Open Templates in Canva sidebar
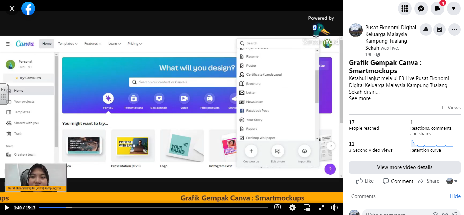Viewport: 464px width, 215px height. point(22,112)
